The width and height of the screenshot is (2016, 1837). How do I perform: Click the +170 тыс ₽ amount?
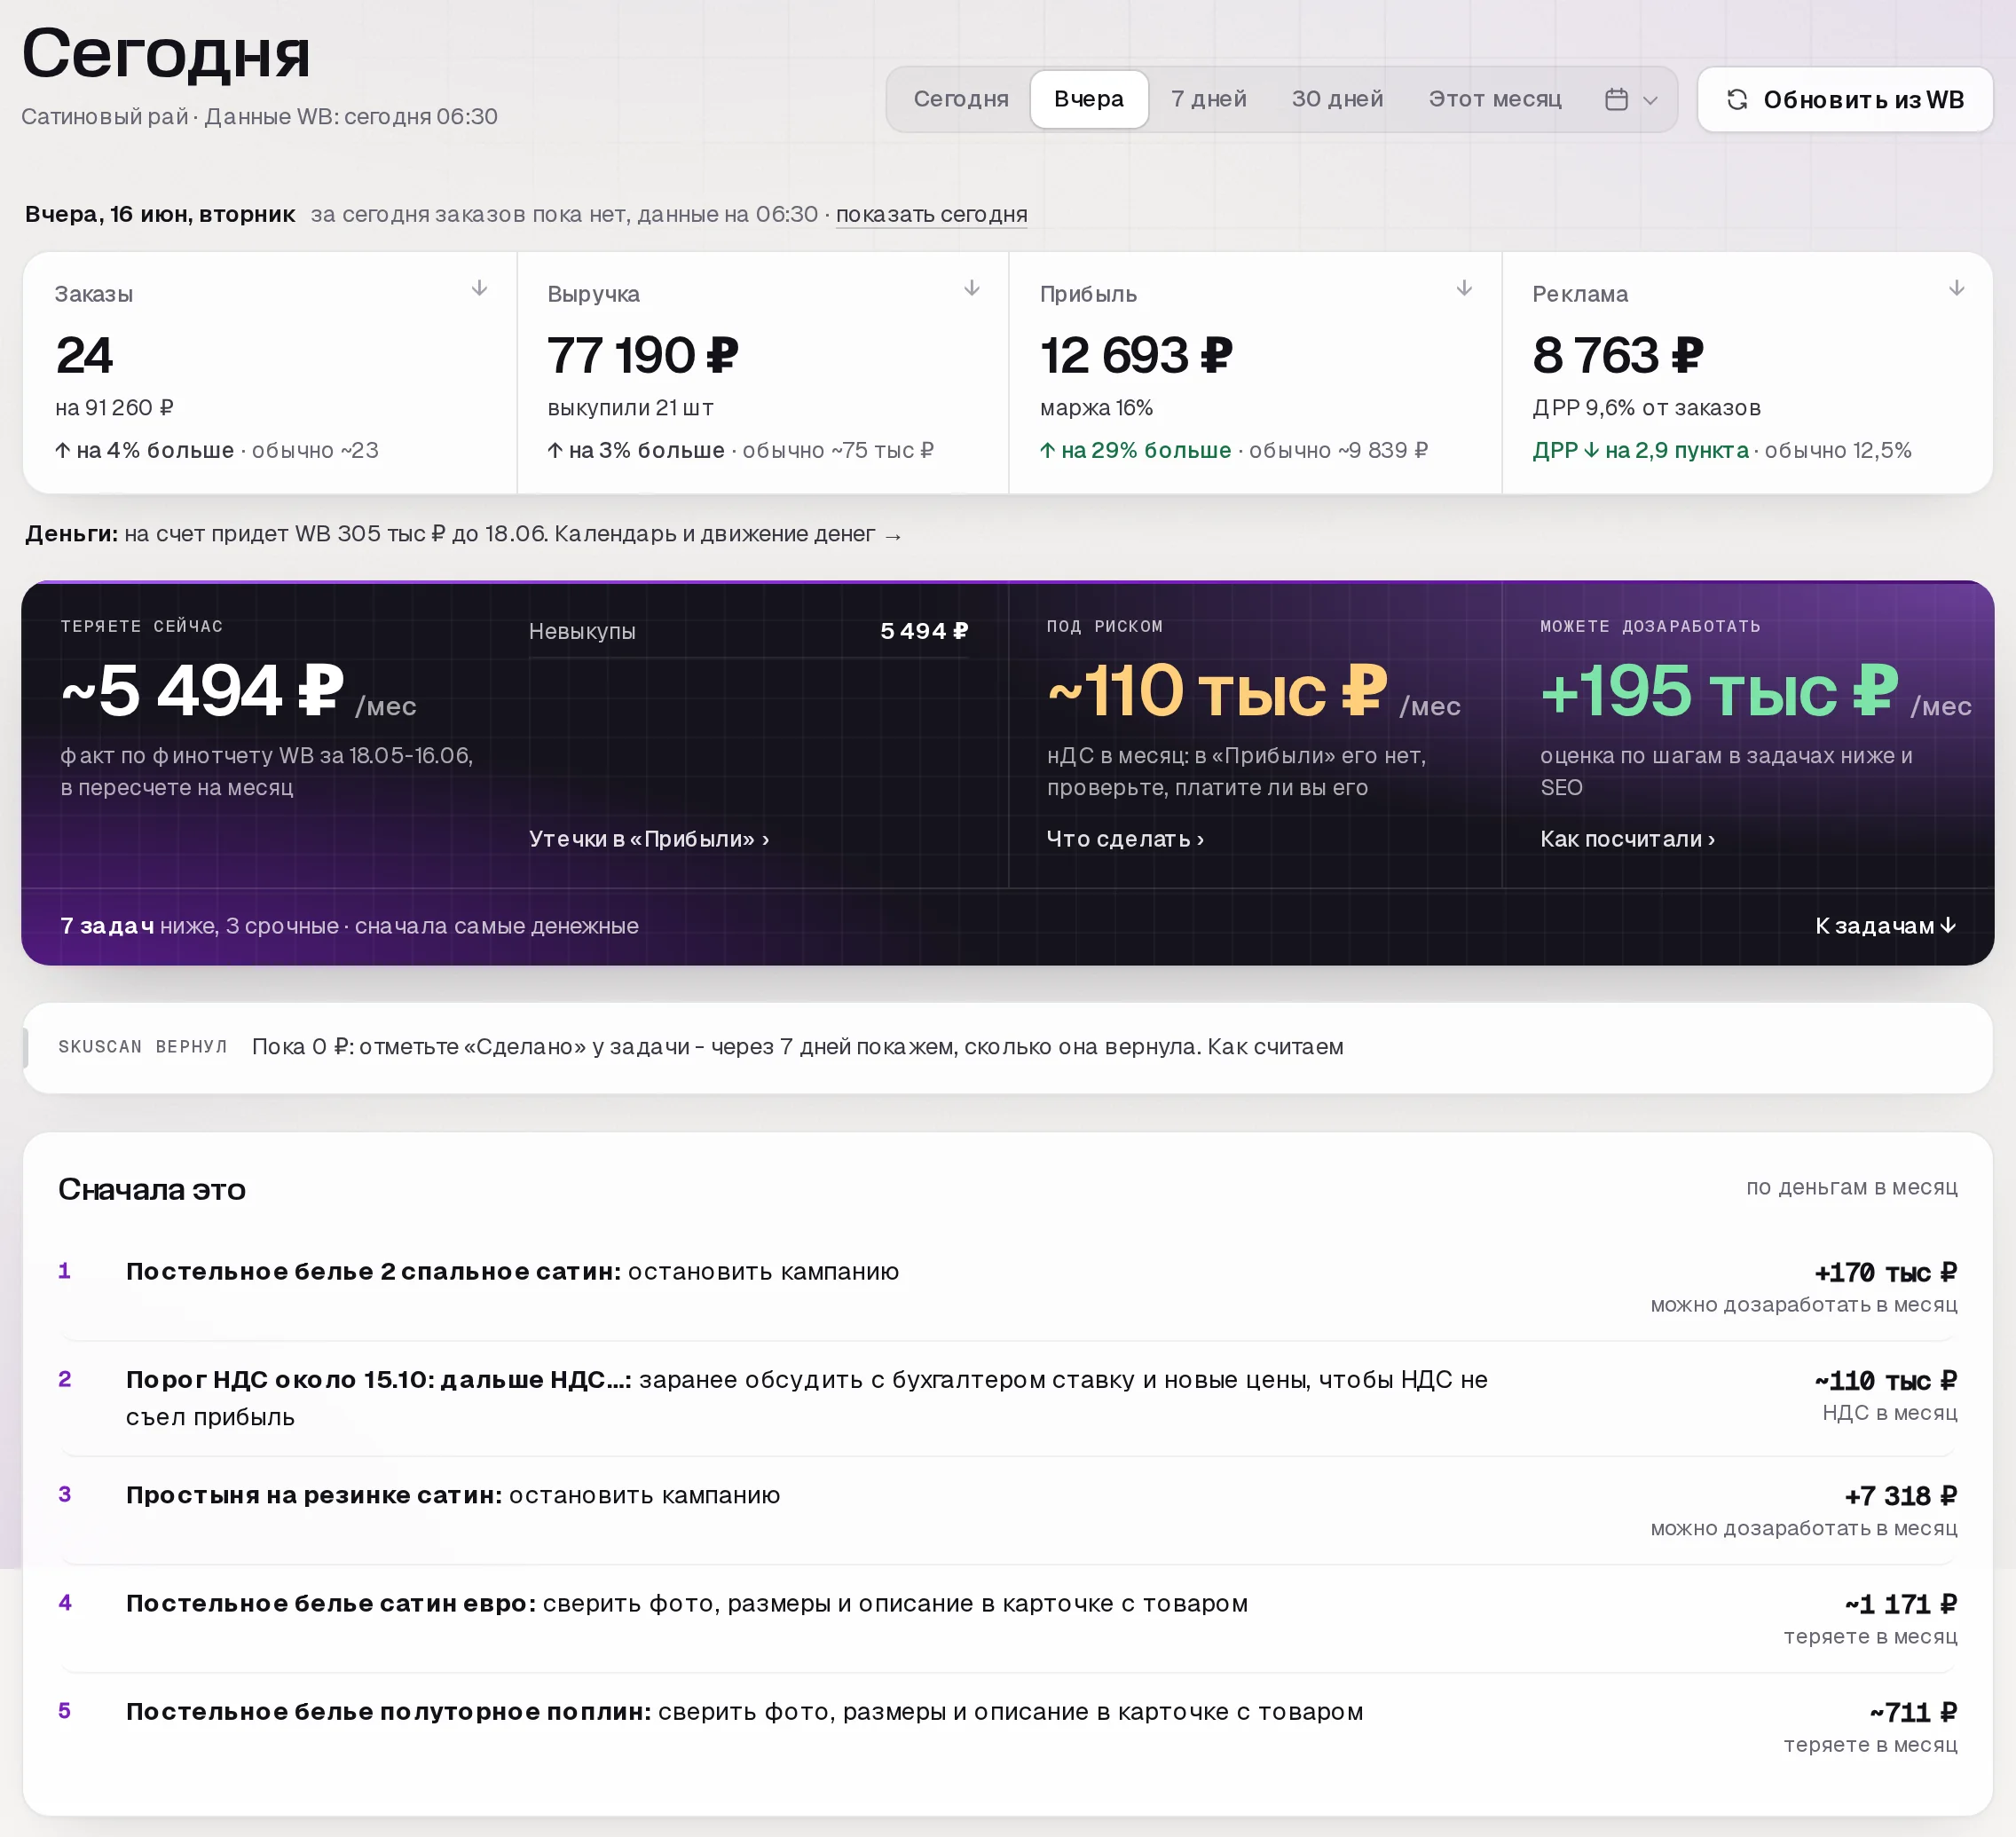[x=1886, y=1272]
